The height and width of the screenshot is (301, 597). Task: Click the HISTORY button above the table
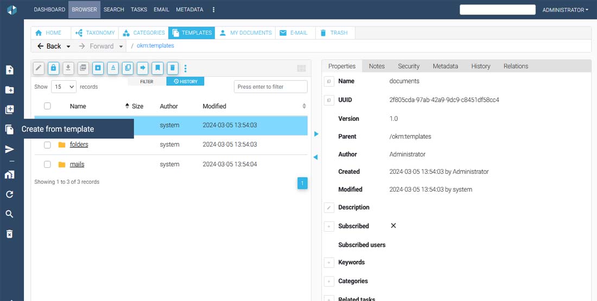click(185, 82)
